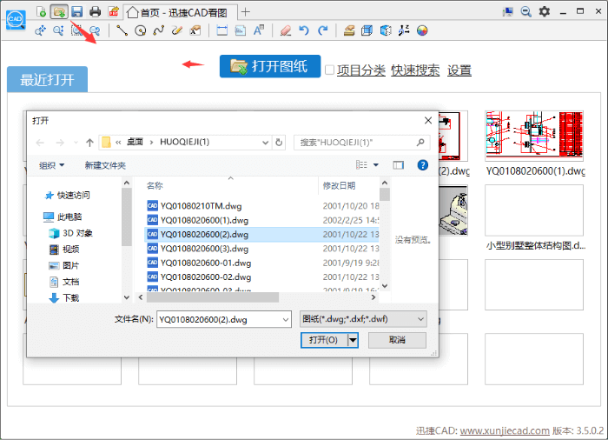
Task: Click the open drawing folder icon
Action: click(x=59, y=12)
